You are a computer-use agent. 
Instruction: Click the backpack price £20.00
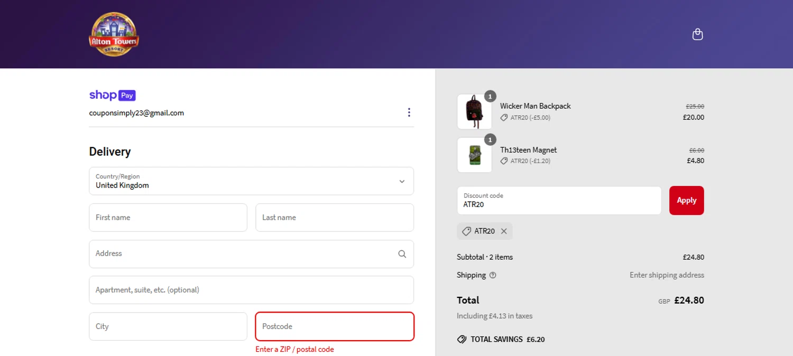pyautogui.click(x=694, y=118)
